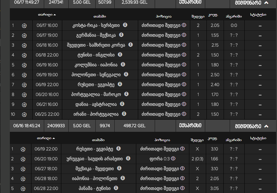This screenshot has width=277, height=193.
Task: Click football icon in გერმანია - მექსიკა row
Action: tap(24, 36)
